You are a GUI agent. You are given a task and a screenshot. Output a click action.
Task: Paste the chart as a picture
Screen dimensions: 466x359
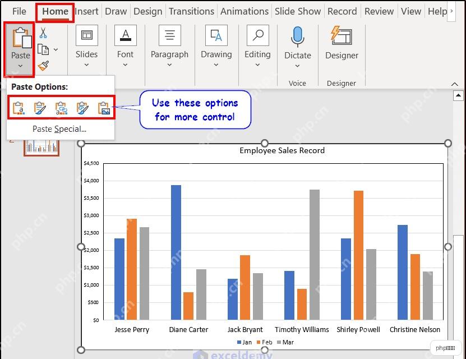(104, 108)
